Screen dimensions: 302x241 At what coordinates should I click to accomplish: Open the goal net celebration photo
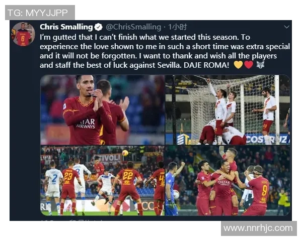[x=228, y=110]
